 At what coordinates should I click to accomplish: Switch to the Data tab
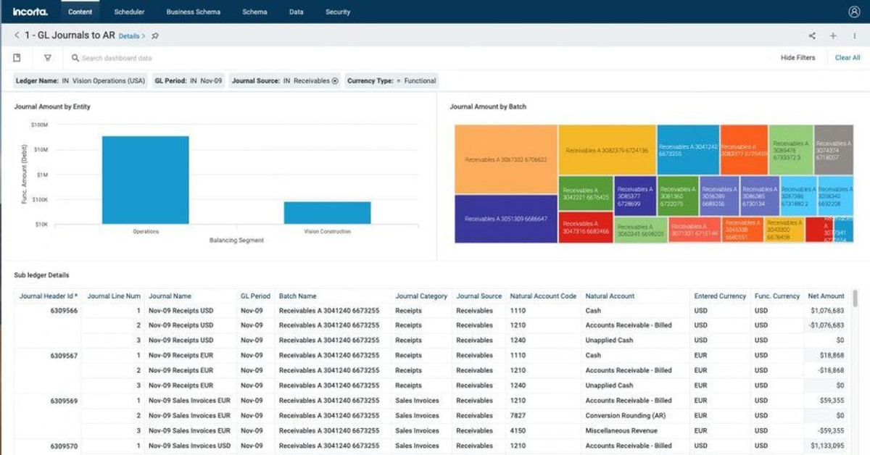(x=296, y=12)
